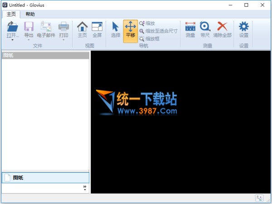Viewport: 272px width, 204px height.
Task: Click 清除全部 (Clear all) red X icon
Action: pyautogui.click(x=222, y=27)
